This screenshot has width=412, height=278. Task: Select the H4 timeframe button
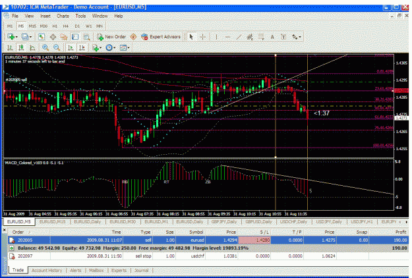click(x=66, y=26)
